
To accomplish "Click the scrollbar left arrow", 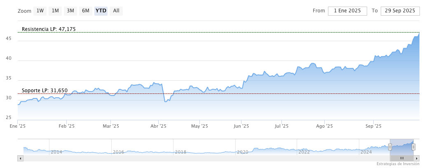I will [20, 158].
